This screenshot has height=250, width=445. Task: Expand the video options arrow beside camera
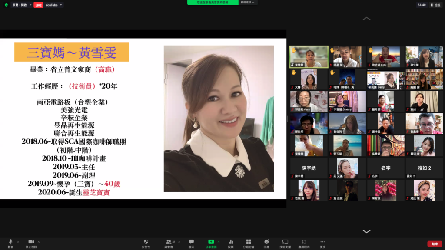[x=39, y=242]
